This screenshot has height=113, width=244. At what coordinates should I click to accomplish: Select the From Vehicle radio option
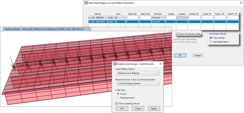click(x=211, y=38)
